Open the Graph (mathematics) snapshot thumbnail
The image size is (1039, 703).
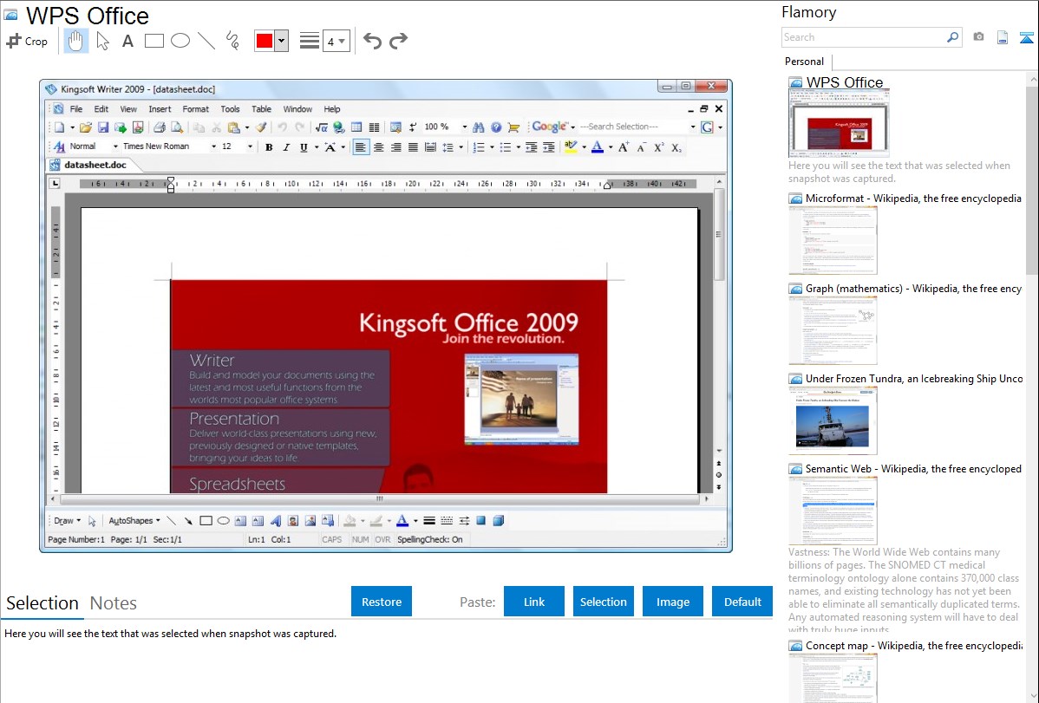point(833,330)
